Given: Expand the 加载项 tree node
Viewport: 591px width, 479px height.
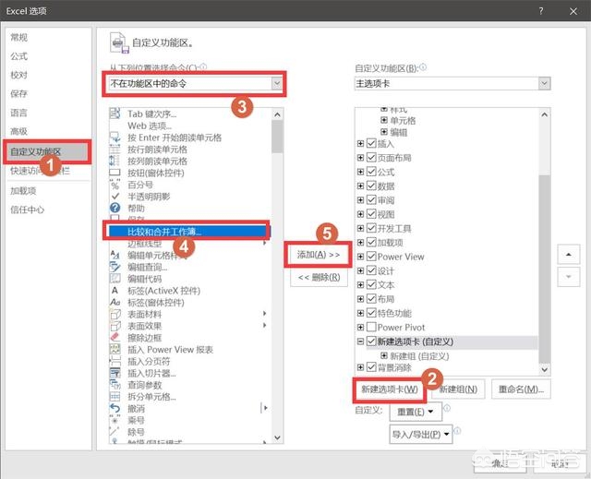Looking at the screenshot, I should point(360,242).
